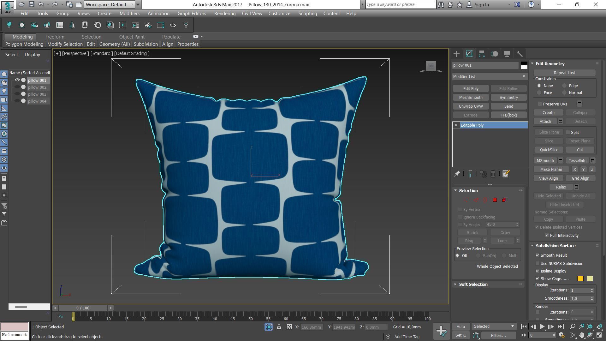Viewport: 606px width, 341px height.
Task: Toggle Smooth Result checkbox
Action: tap(538, 255)
